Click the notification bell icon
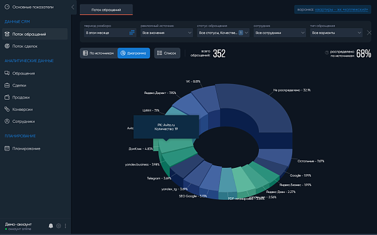Viewport: 377px width, 235px height. [51, 226]
